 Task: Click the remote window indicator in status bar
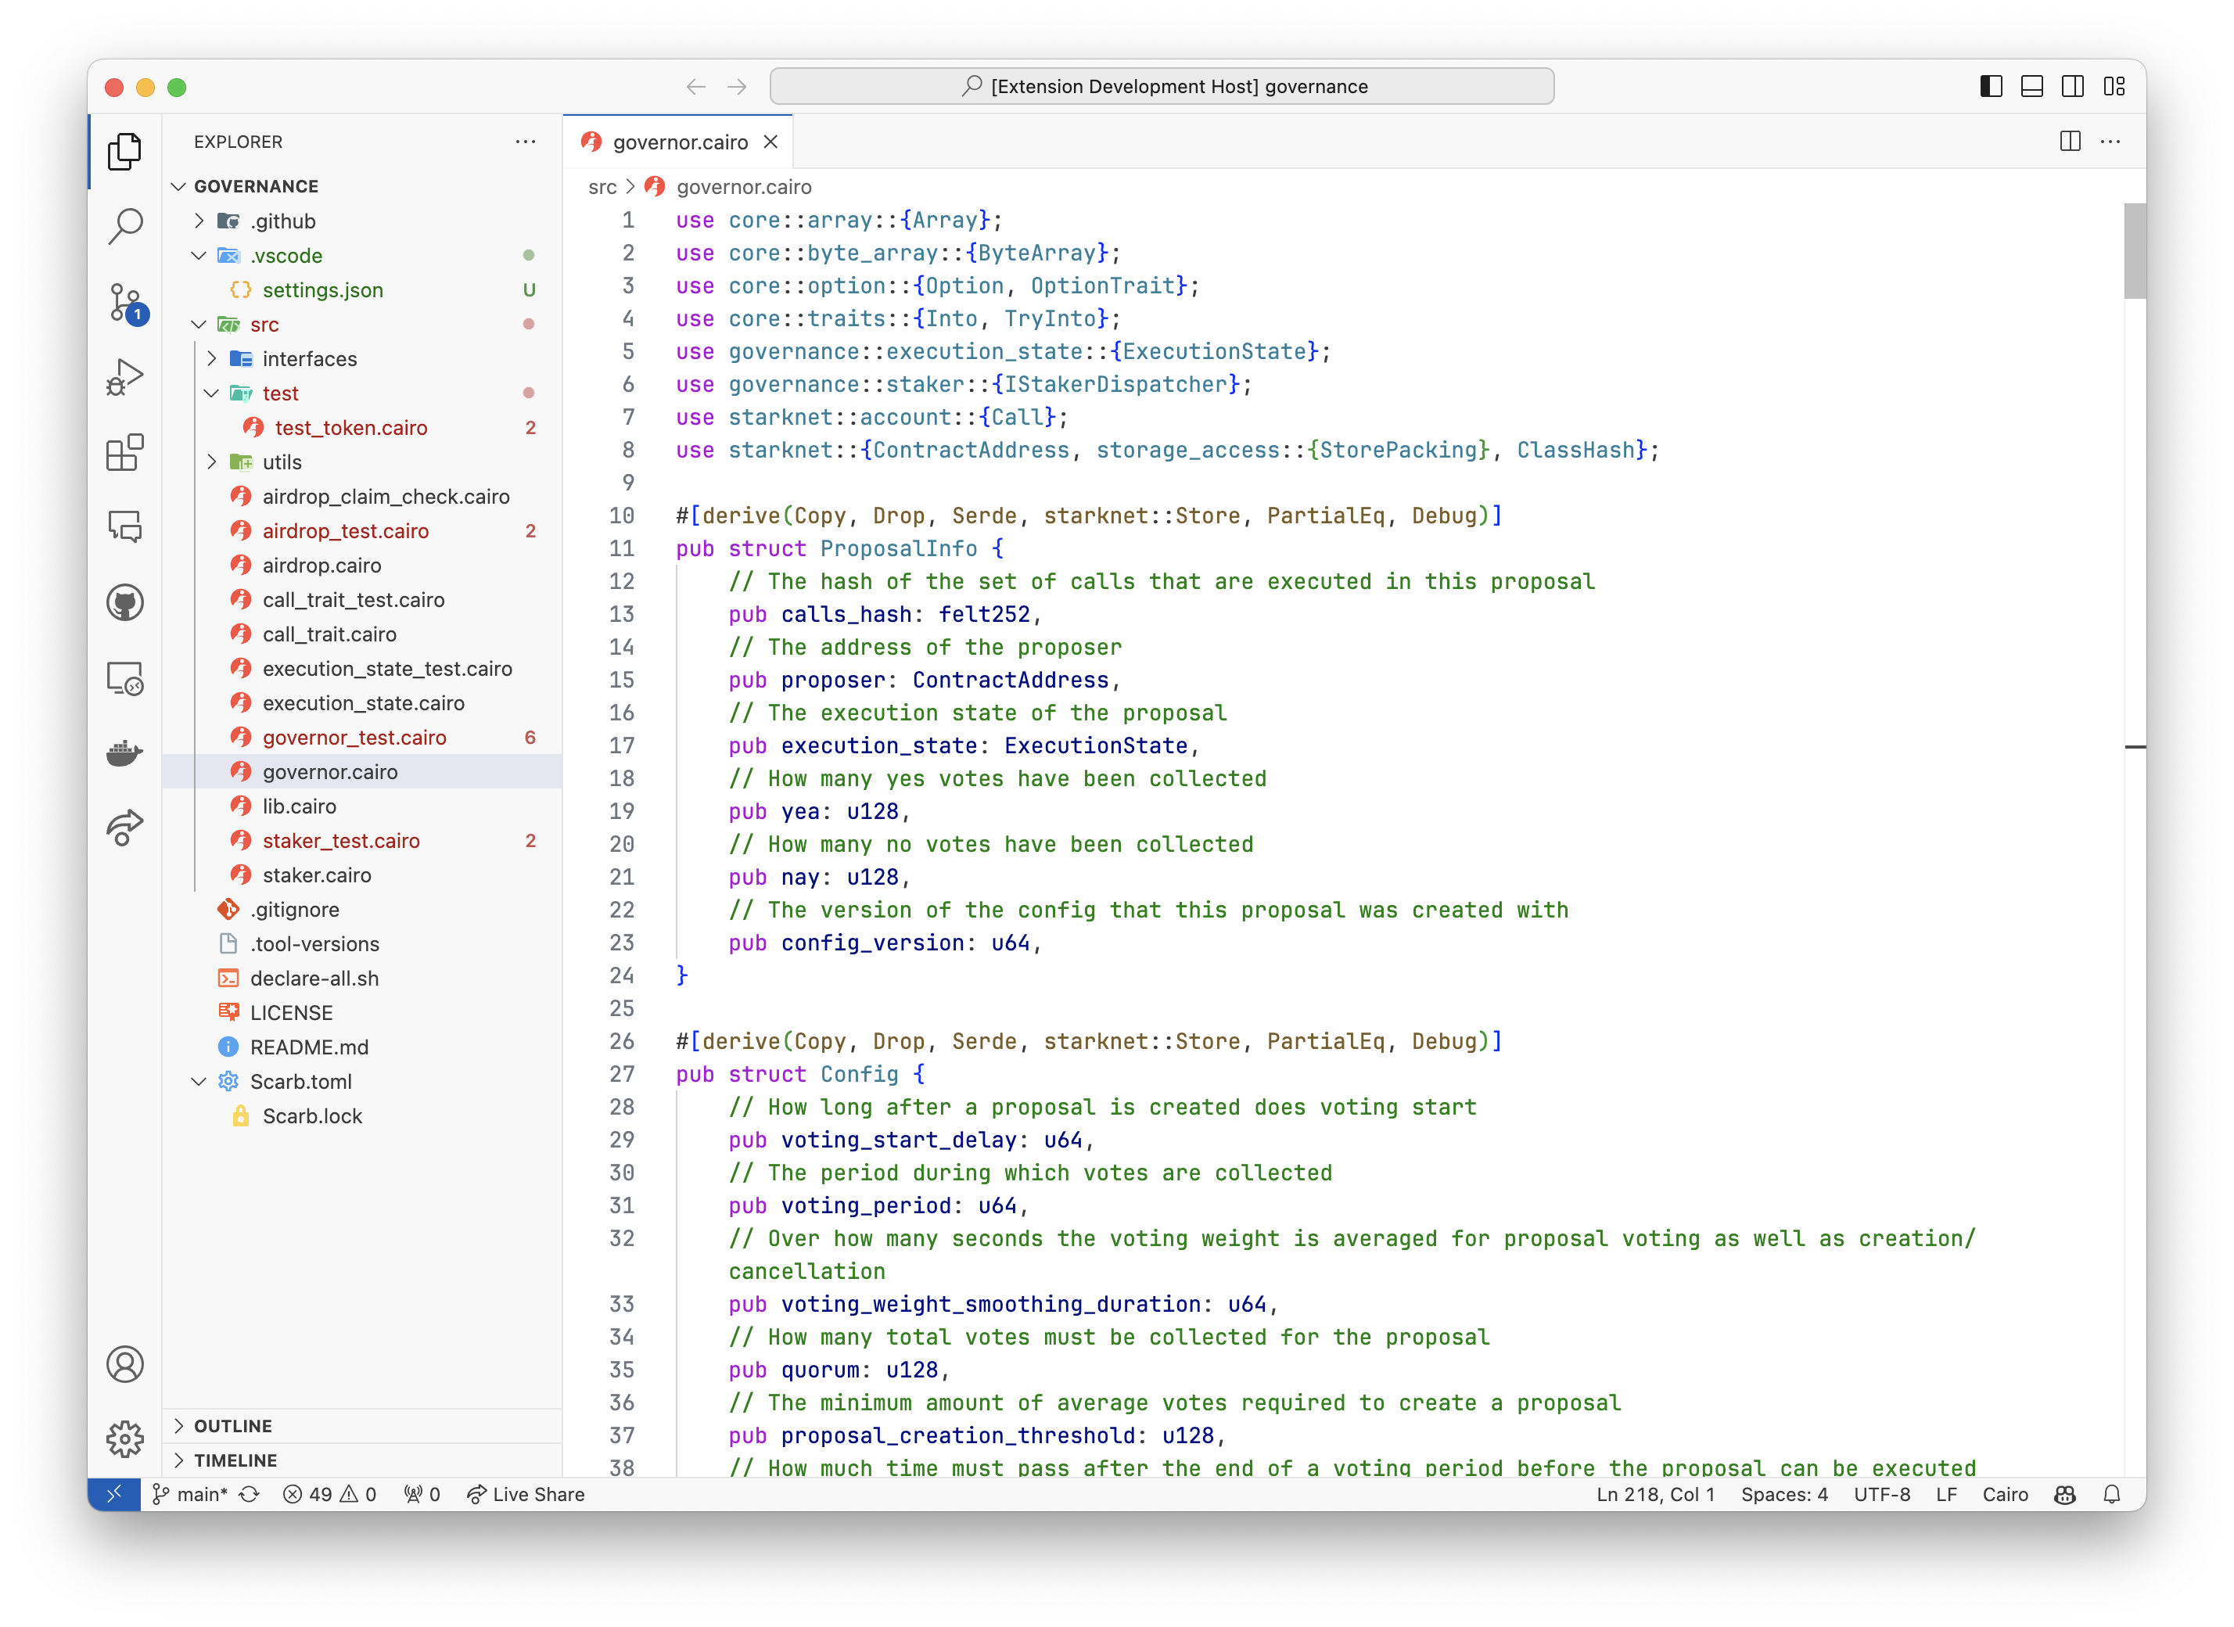pyautogui.click(x=114, y=1494)
